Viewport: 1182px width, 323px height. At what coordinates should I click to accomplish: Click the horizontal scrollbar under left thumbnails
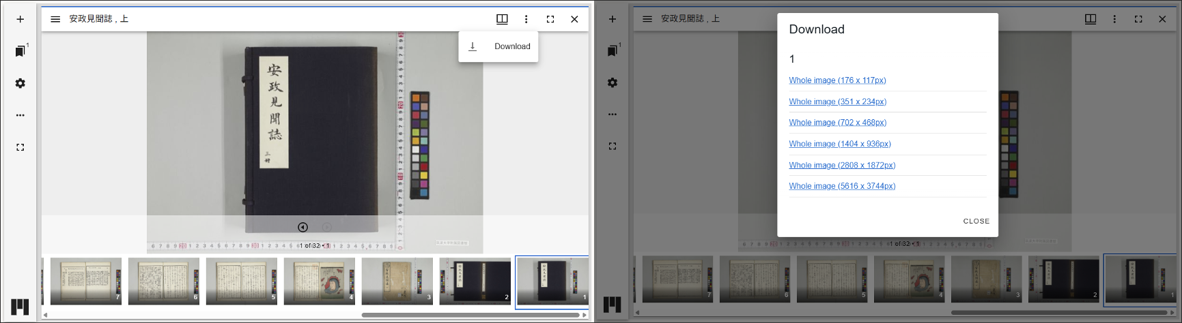click(x=470, y=315)
